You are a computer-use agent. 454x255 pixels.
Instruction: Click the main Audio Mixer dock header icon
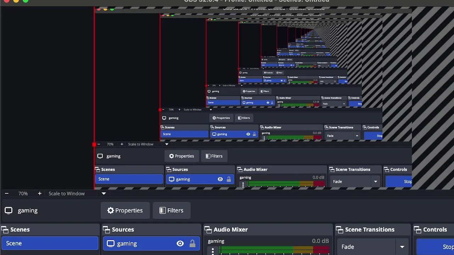(x=208, y=229)
